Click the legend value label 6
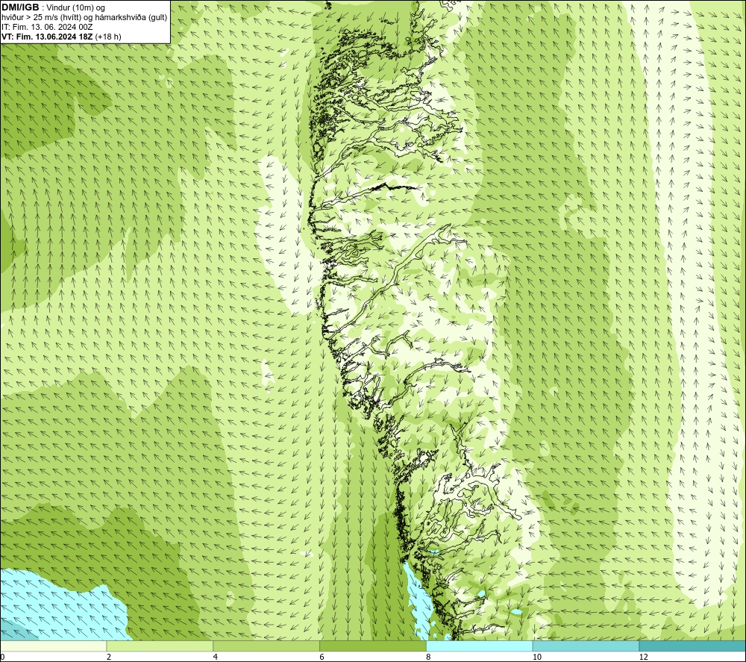This screenshot has height=662, width=746. coord(322,657)
